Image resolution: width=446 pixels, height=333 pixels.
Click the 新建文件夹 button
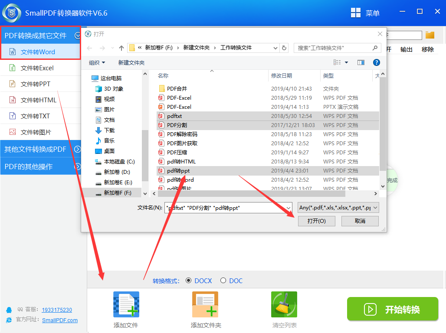point(131,62)
